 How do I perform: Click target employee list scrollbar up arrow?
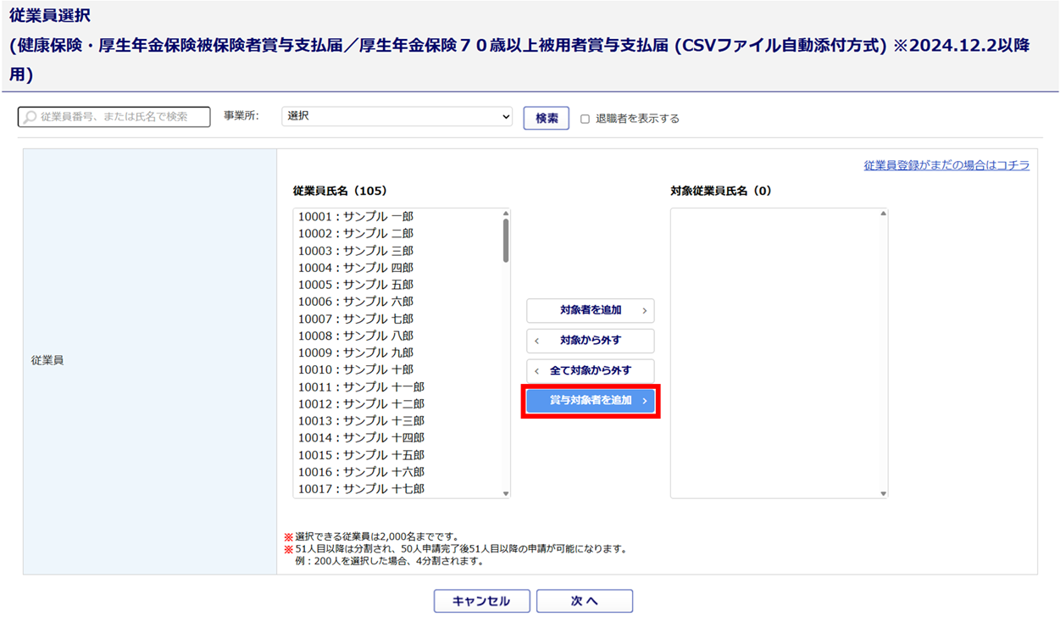tap(883, 214)
